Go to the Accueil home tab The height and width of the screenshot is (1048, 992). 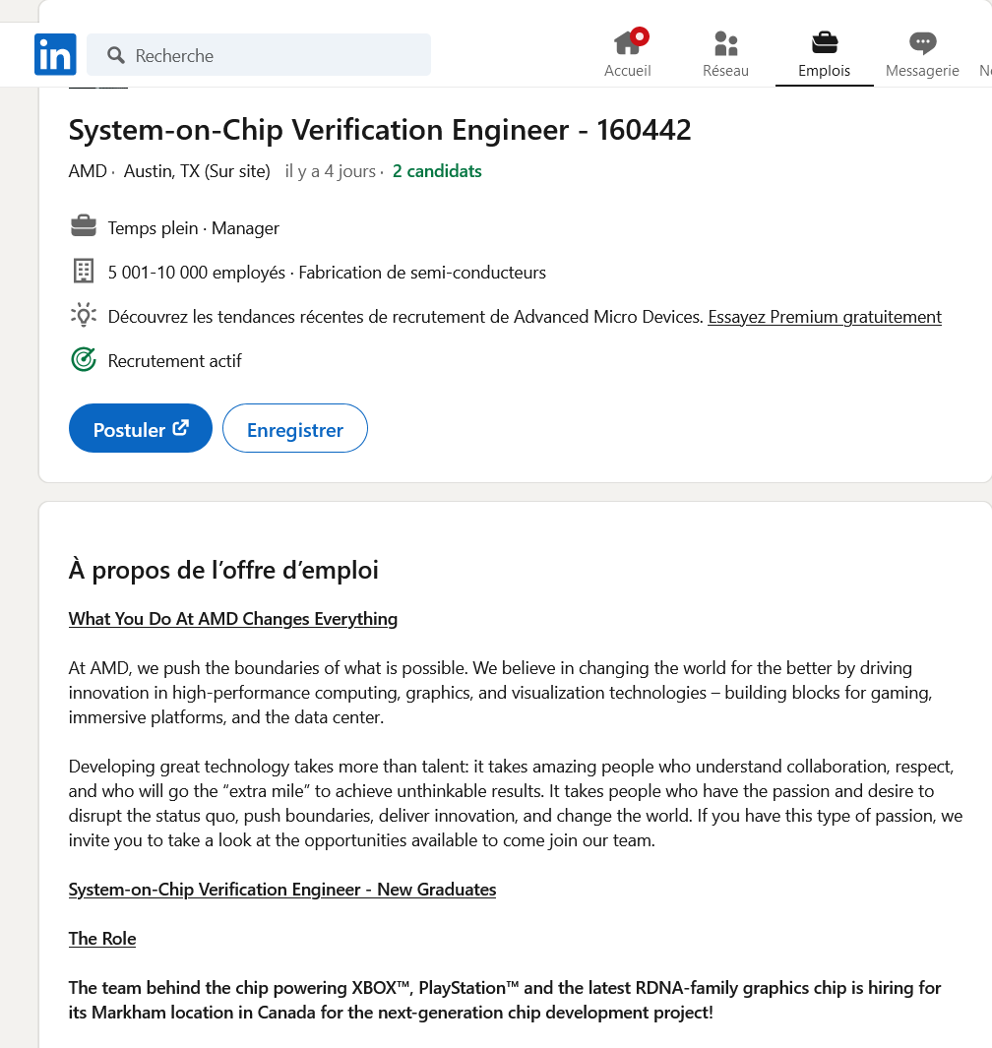[628, 54]
